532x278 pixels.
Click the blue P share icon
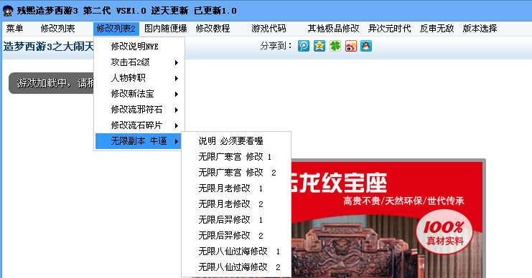tap(303, 46)
